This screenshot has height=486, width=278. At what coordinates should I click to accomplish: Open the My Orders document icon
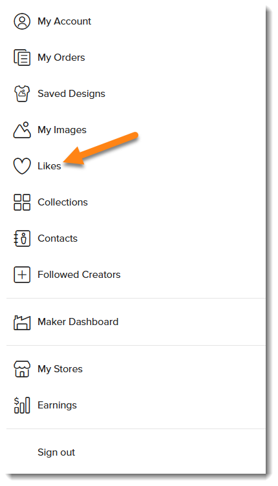[x=22, y=58]
